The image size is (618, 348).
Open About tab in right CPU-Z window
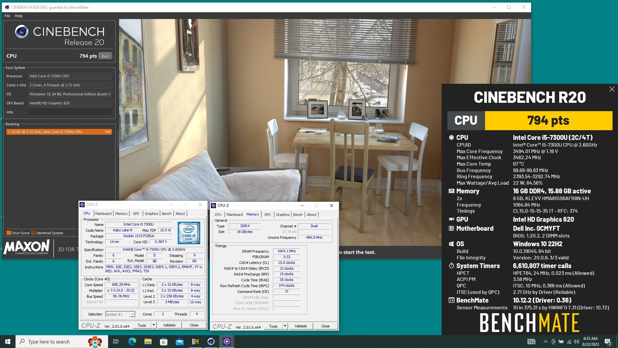[x=312, y=215]
